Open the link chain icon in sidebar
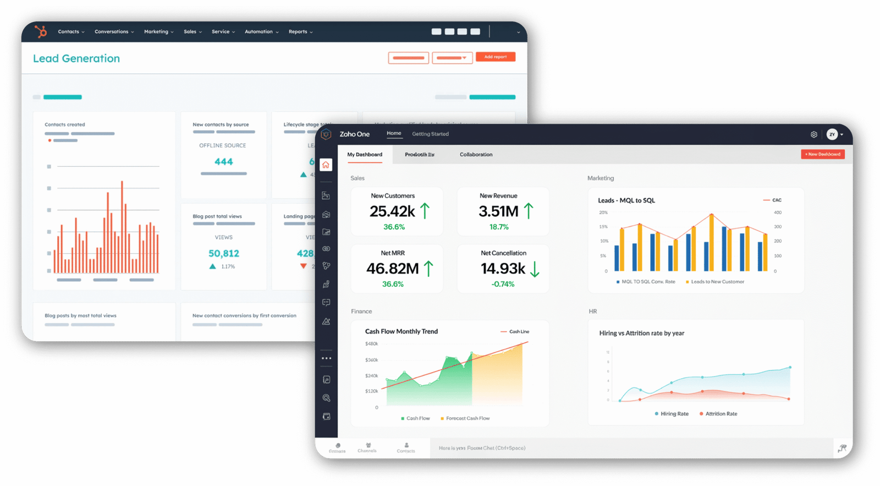Screen dimensions: 880x486 326,249
